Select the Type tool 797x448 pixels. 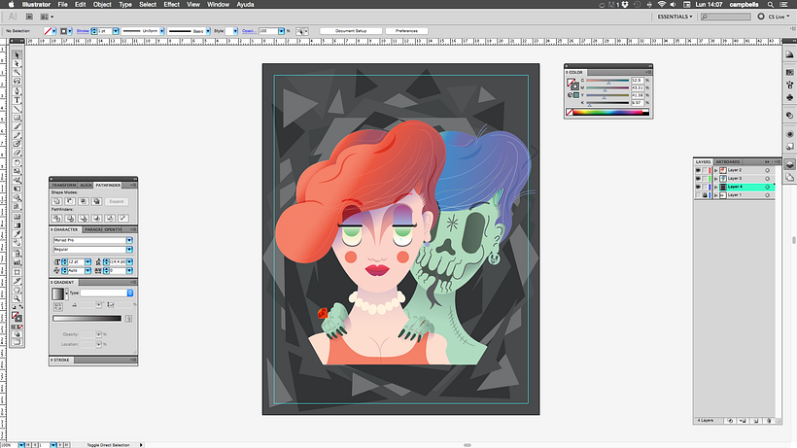(x=17, y=100)
